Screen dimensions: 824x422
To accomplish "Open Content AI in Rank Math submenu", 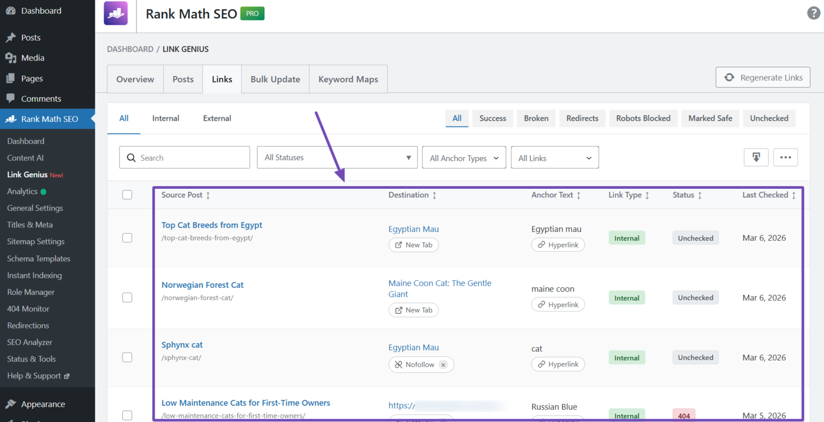I will 25,158.
